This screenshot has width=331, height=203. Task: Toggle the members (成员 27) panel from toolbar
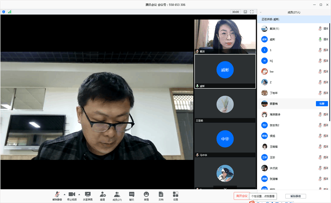(117, 194)
